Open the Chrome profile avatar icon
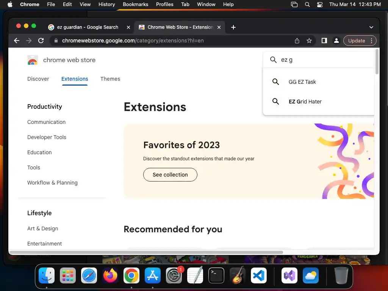The height and width of the screenshot is (291, 388). [x=336, y=41]
